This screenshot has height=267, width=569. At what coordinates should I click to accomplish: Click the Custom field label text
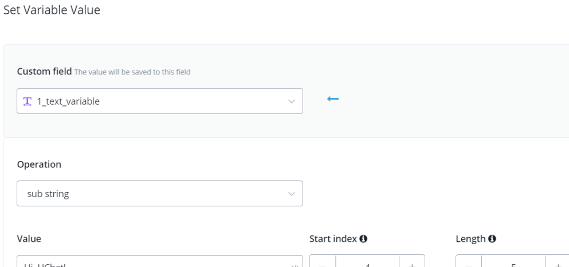(44, 72)
